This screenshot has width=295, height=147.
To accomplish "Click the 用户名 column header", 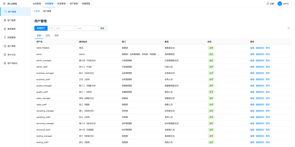I will [39, 42].
